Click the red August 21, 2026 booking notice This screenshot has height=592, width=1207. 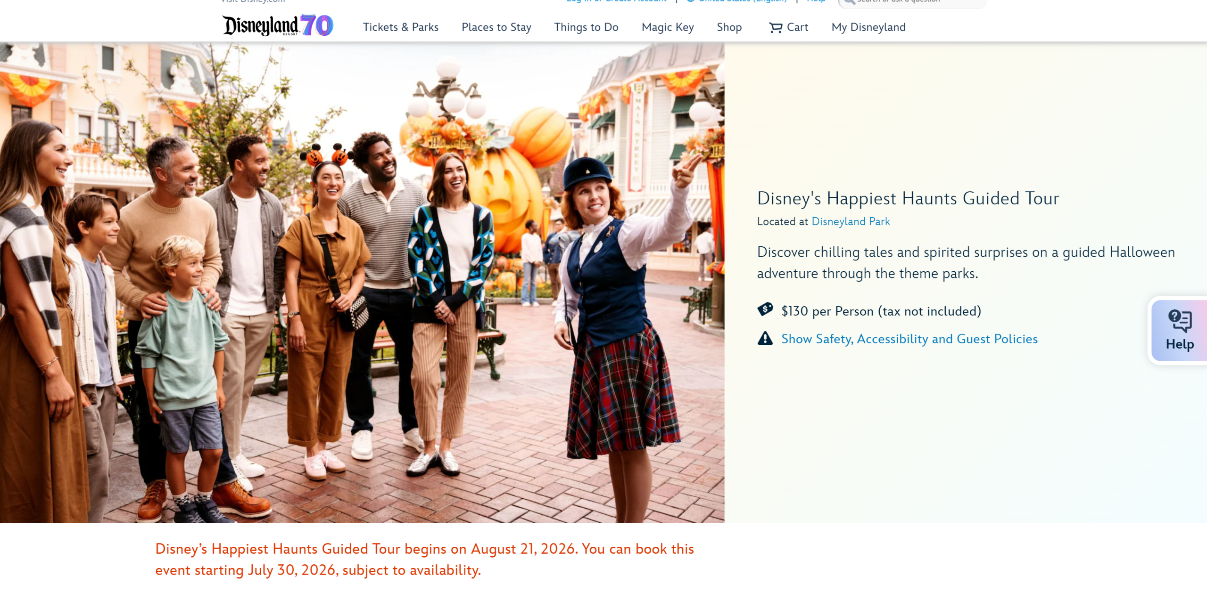(424, 559)
